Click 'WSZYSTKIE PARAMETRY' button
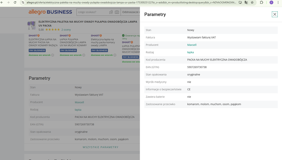The width and height of the screenshot is (282, 160). [100, 147]
